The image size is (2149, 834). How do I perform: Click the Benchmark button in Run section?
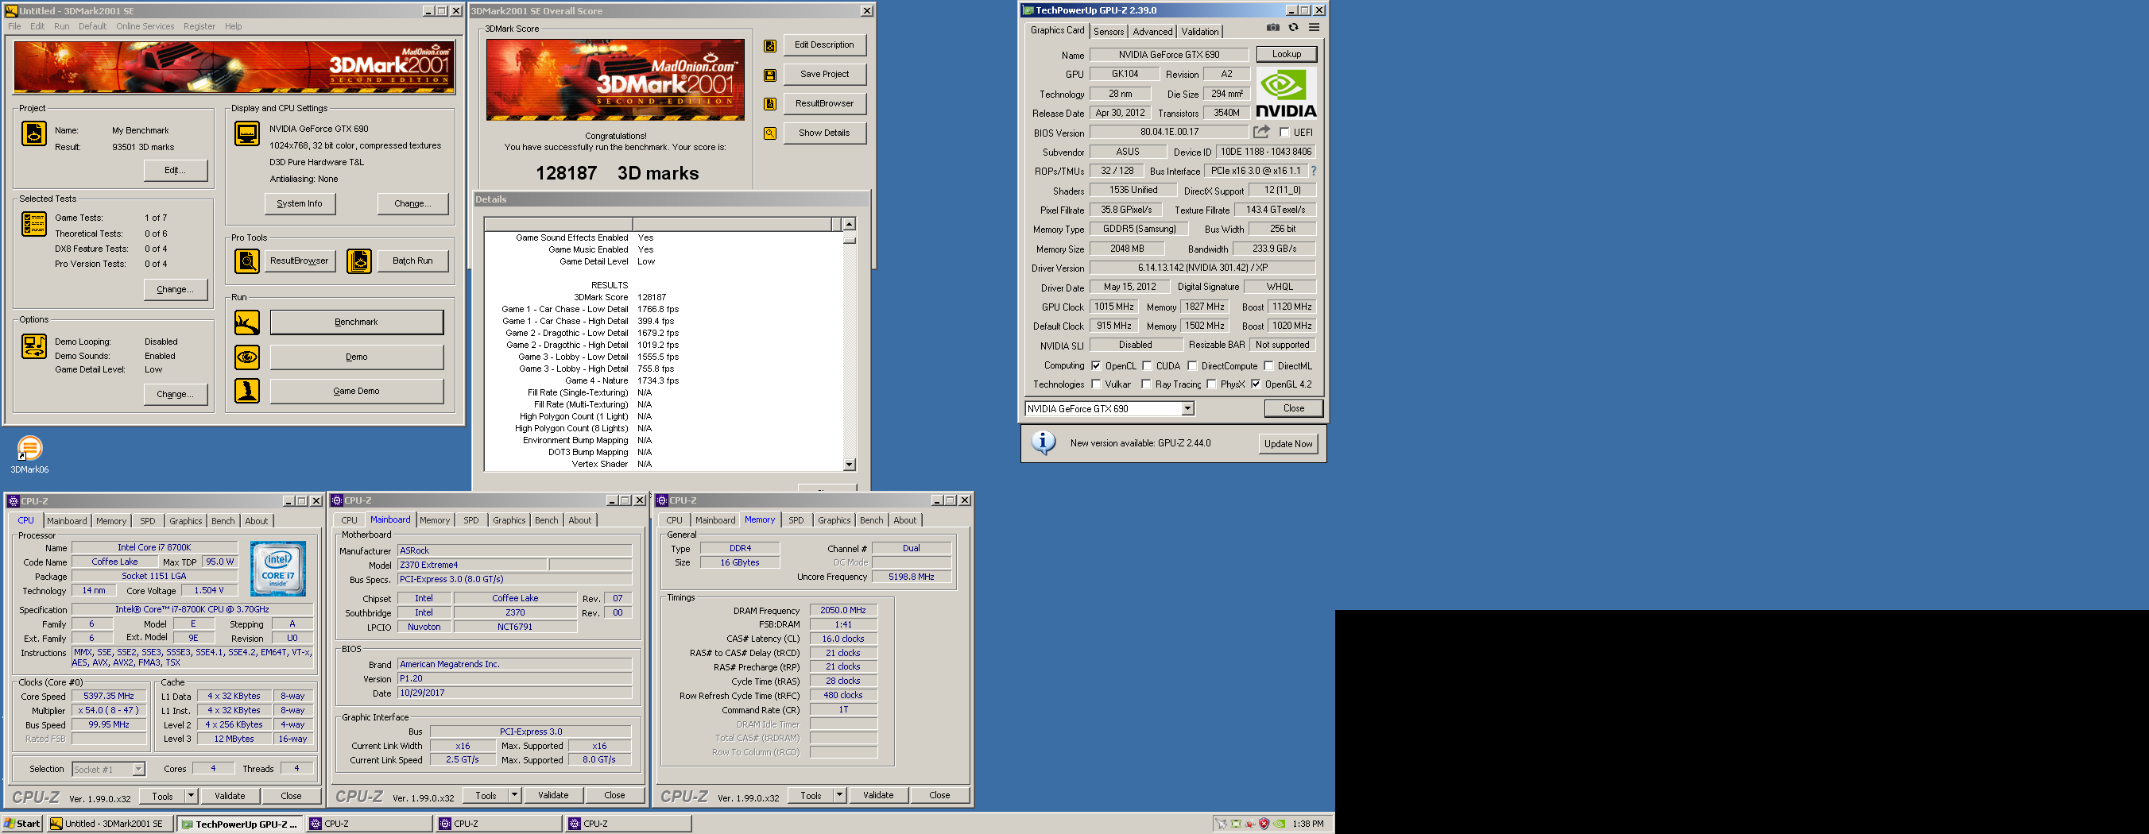click(x=356, y=322)
